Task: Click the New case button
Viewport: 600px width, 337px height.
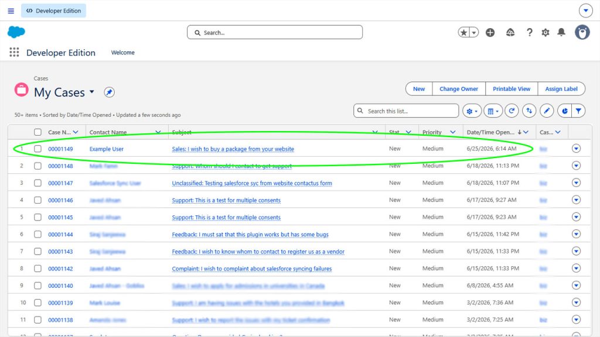Action: 418,89
